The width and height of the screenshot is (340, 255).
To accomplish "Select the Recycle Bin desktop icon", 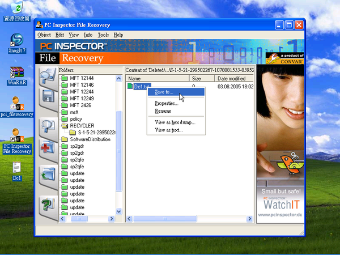I will 16,11.
